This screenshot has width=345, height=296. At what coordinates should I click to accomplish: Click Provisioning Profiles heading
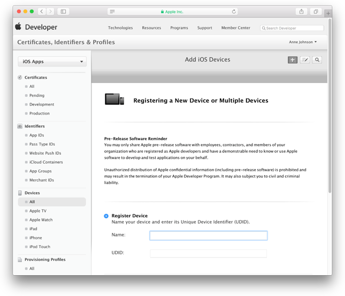[x=45, y=260]
